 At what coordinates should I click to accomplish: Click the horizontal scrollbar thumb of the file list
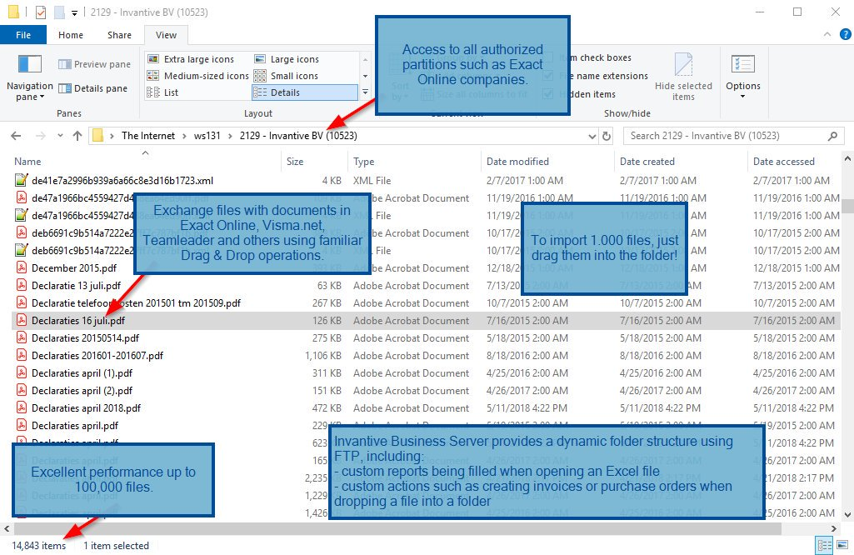click(397, 528)
